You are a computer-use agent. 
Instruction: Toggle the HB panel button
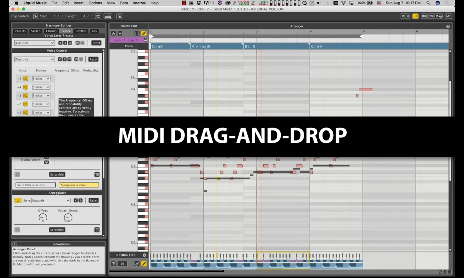(415, 16)
